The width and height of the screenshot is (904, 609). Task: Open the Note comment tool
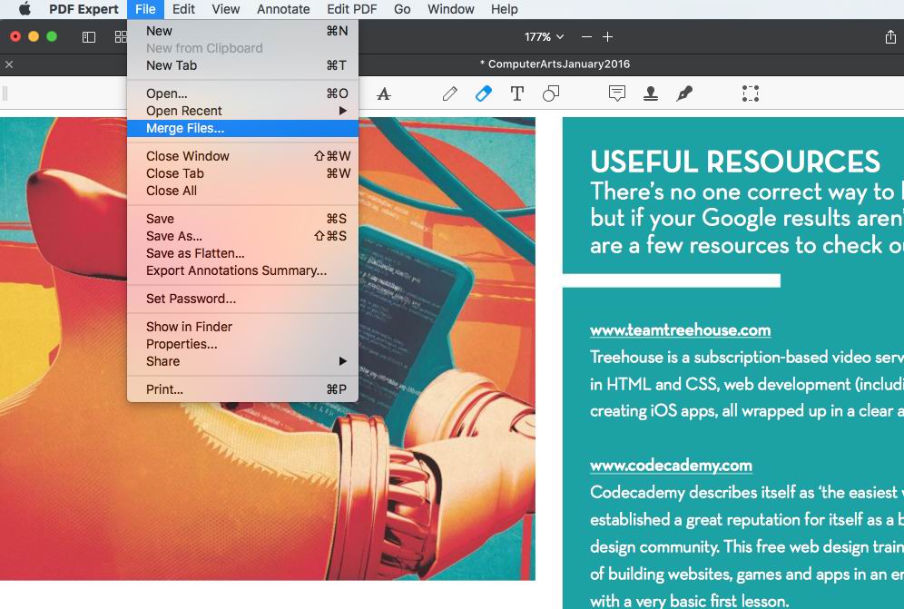tap(617, 93)
